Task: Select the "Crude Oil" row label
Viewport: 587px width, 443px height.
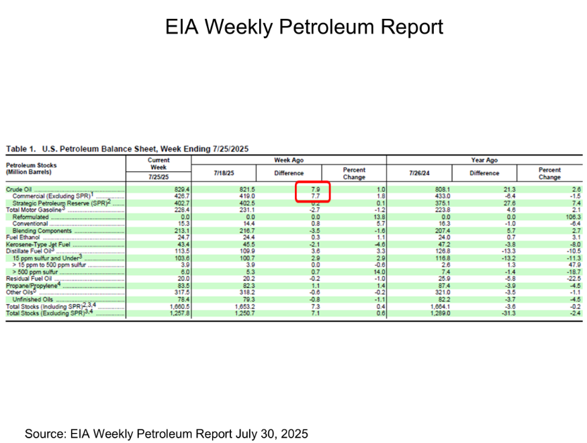Action: [19, 189]
